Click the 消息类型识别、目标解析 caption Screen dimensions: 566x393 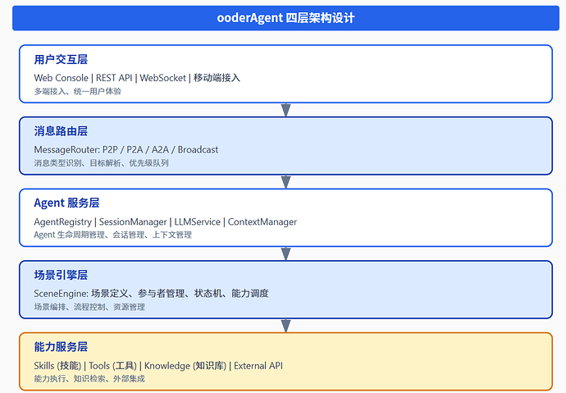tap(101, 163)
